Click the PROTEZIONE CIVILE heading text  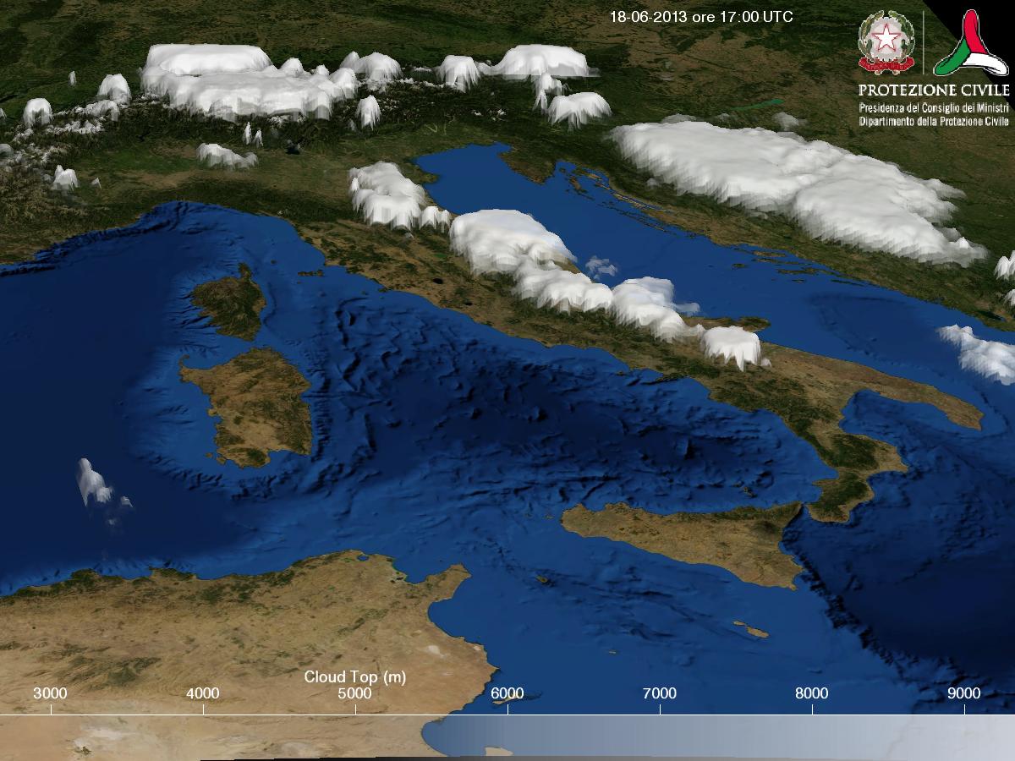pos(934,90)
